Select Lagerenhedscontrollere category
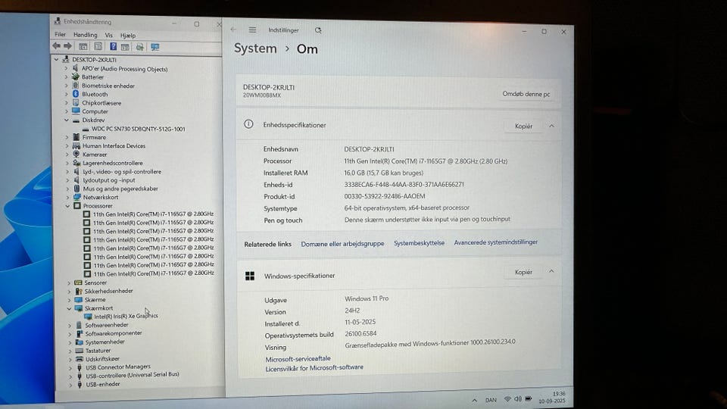Viewport: 727px width, 409px height. click(x=113, y=163)
